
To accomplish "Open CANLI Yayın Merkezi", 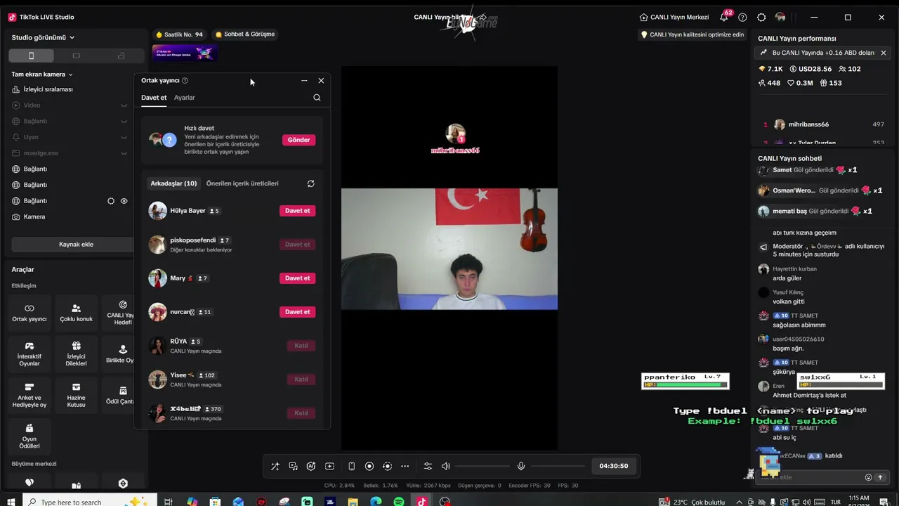I will point(674,17).
